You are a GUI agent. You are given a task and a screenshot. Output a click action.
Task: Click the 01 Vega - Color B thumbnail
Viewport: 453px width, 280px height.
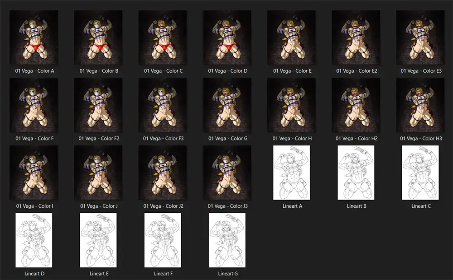99,37
